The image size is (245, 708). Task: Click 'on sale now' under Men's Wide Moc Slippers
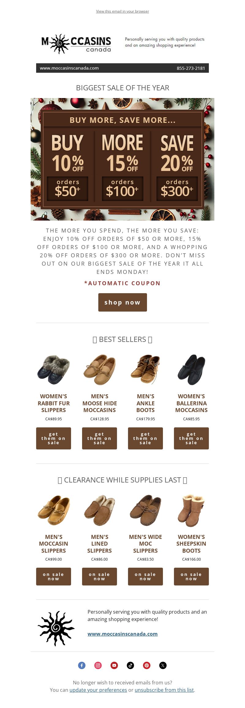pos(145,577)
